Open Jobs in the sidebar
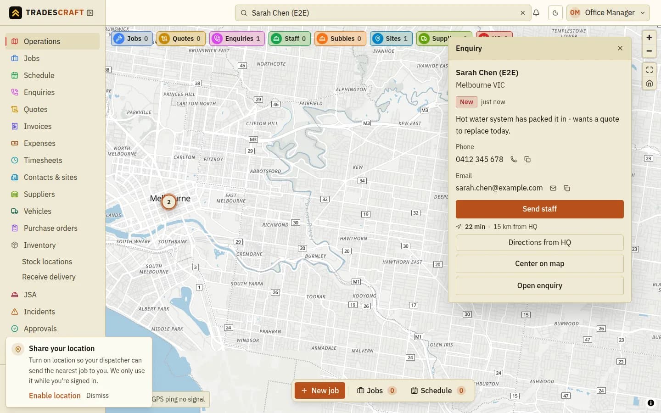 53,58
